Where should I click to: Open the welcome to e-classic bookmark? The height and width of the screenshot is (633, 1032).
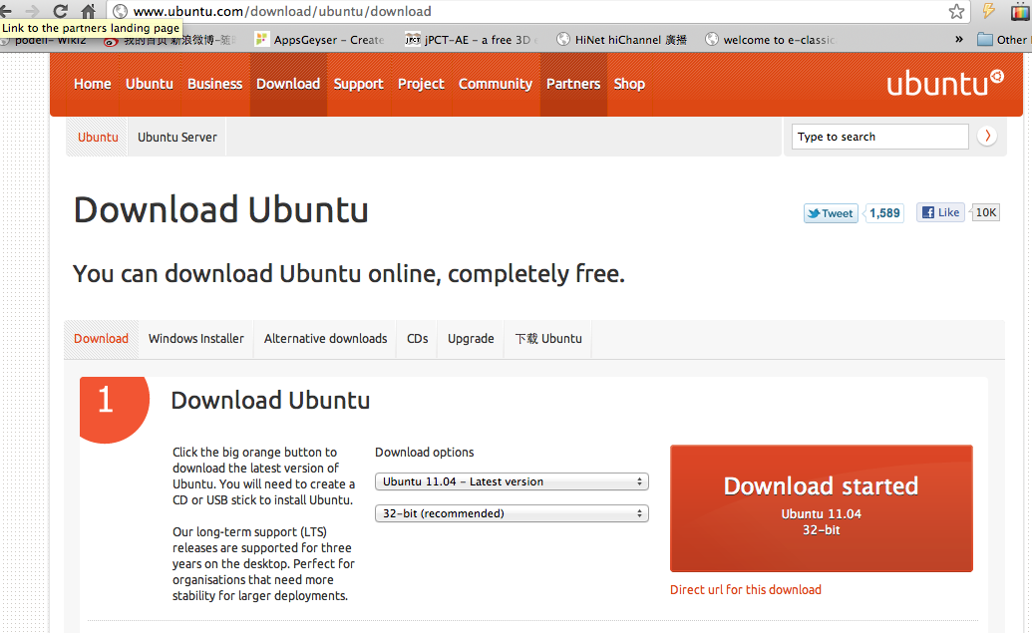770,40
